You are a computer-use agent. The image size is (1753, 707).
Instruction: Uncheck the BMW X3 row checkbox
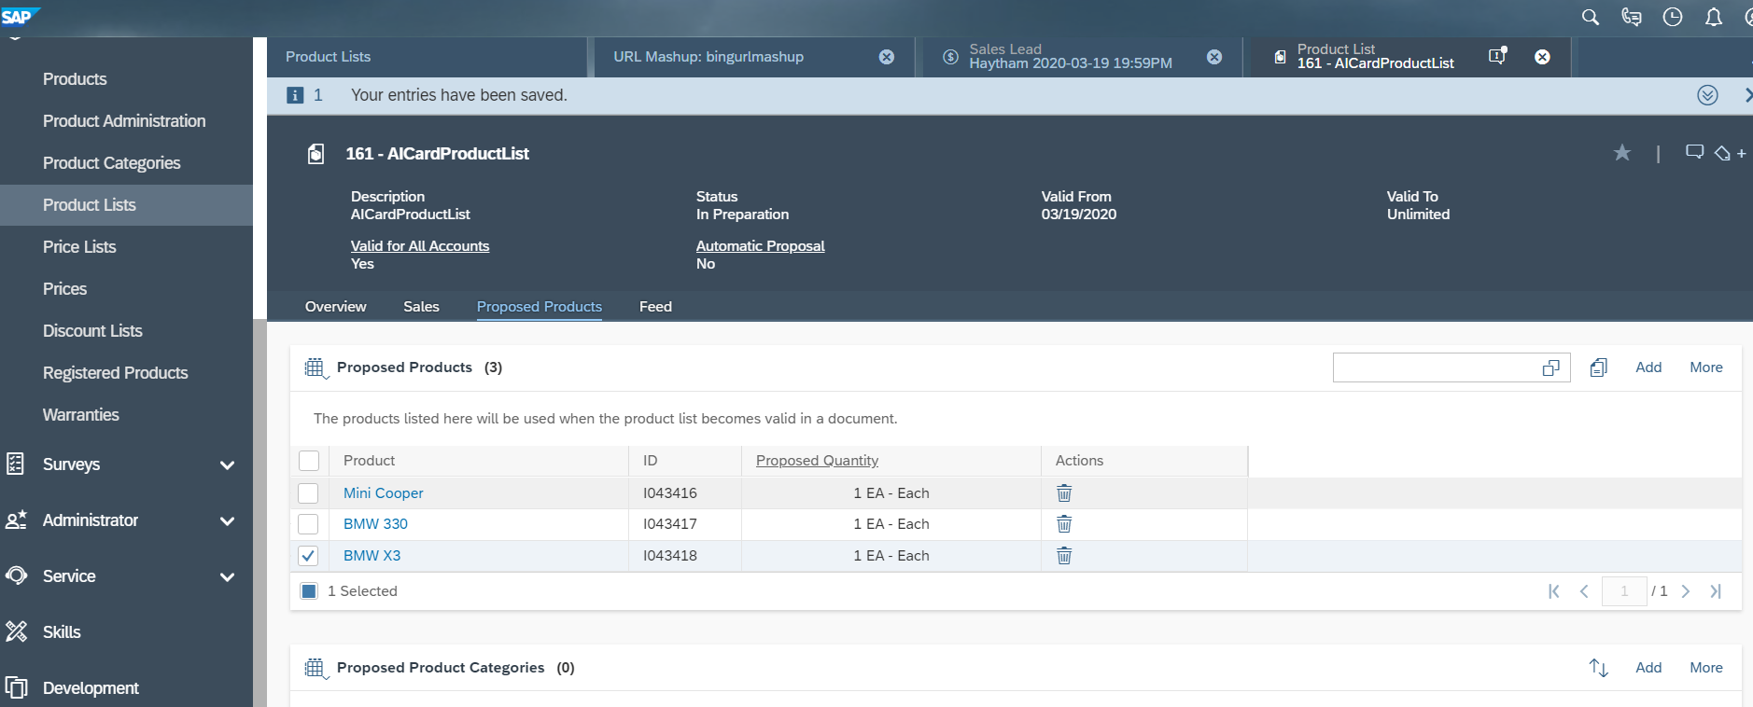pos(308,556)
